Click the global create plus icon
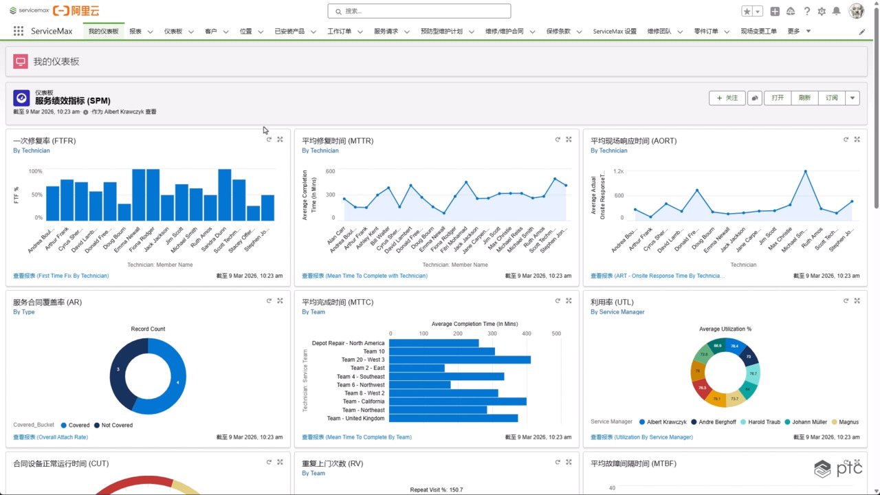Screen dimensions: 880x495 coord(775,11)
